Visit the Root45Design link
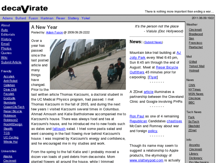The width and height of the screenshot is (217, 163). [x=13, y=124]
